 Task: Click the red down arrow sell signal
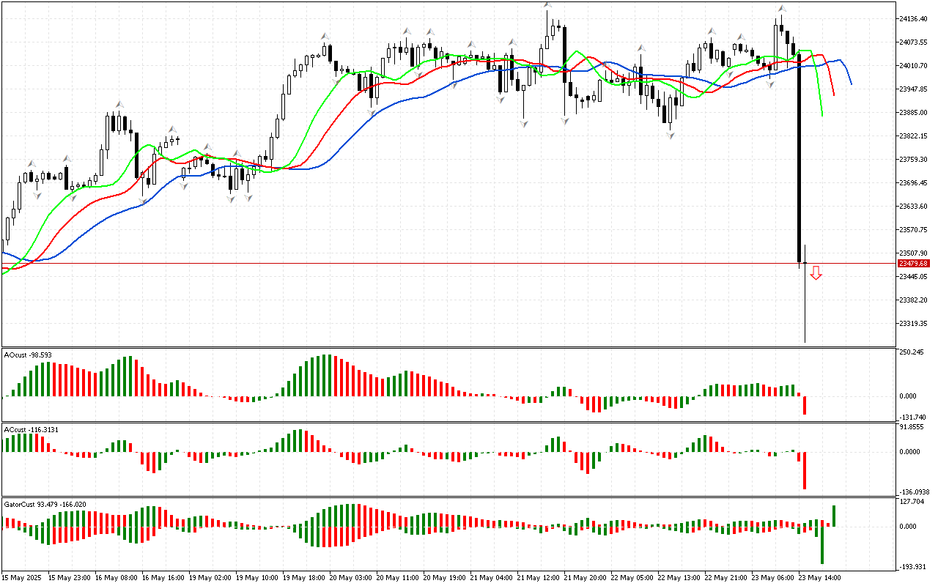pyautogui.click(x=816, y=273)
